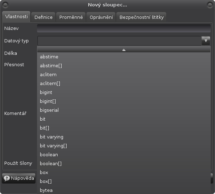Pick the box data type
The width and height of the screenshot is (215, 194).
pyautogui.click(x=124, y=173)
